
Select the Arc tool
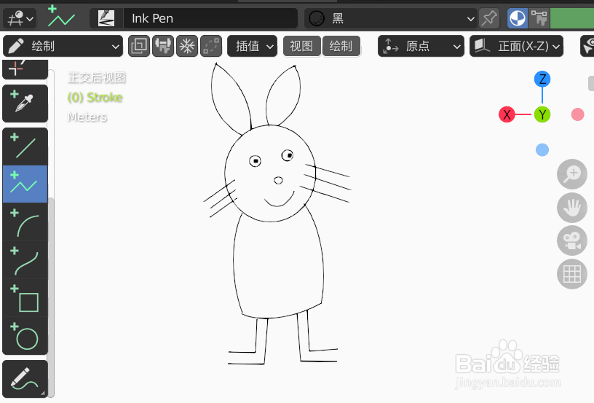pyautogui.click(x=25, y=222)
